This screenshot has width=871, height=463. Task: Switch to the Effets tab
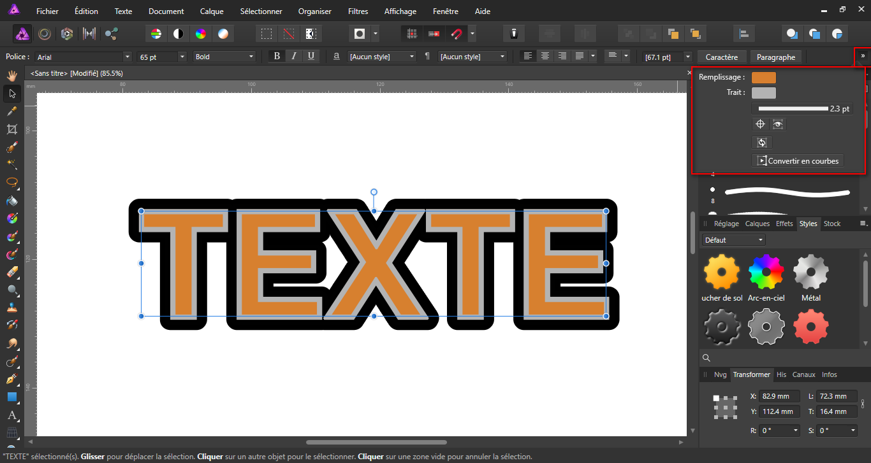pos(784,224)
